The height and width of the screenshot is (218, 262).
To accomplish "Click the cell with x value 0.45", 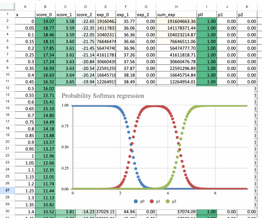I will tap(25, 82).
